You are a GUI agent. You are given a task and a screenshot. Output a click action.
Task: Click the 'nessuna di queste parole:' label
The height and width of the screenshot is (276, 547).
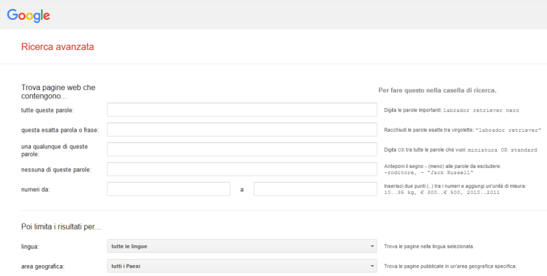[56, 169]
